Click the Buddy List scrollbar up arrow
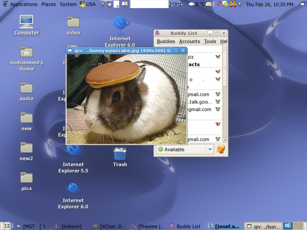The height and width of the screenshot is (230, 307). [x=225, y=48]
